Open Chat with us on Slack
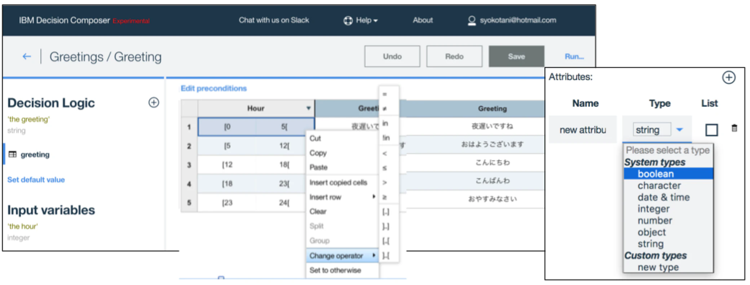The width and height of the screenshot is (750, 285). [274, 20]
